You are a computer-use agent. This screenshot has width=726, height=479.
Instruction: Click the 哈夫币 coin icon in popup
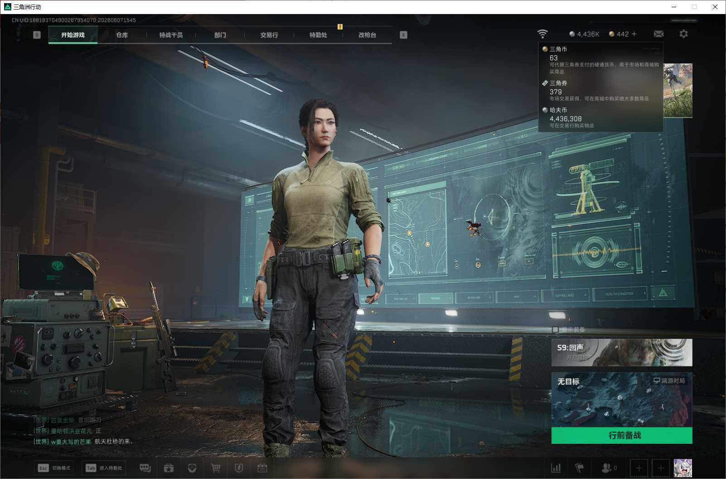click(x=545, y=110)
